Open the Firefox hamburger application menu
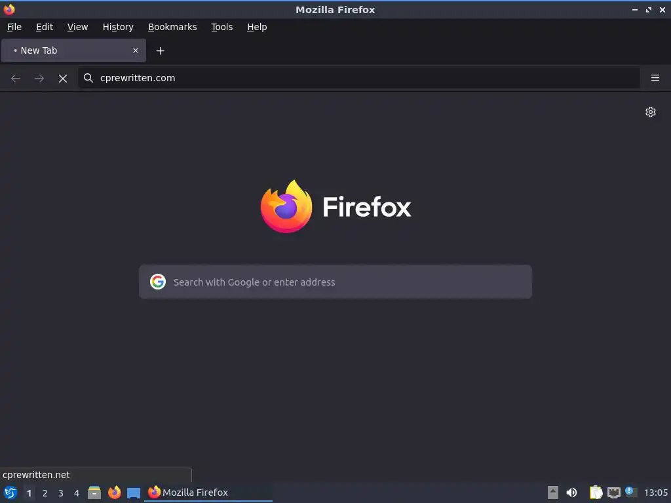The image size is (671, 503). (655, 78)
